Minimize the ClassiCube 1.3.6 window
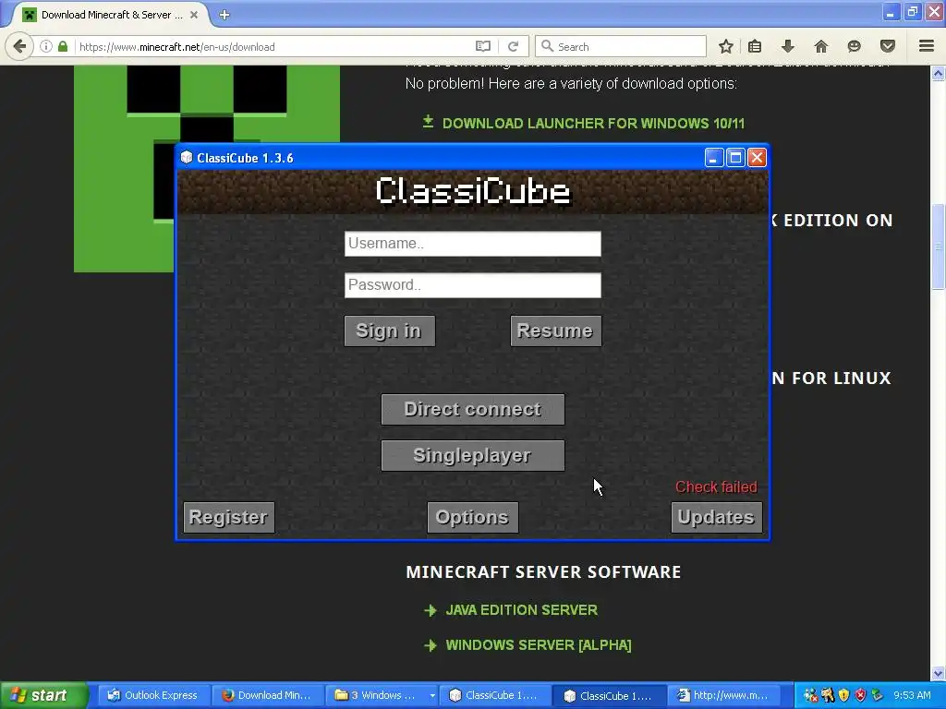 [714, 158]
